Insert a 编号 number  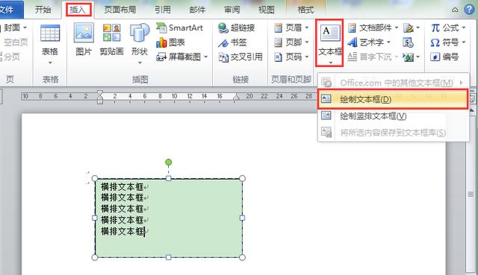tap(445, 57)
